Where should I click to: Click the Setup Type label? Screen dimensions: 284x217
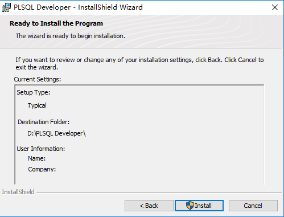pyautogui.click(x=34, y=92)
